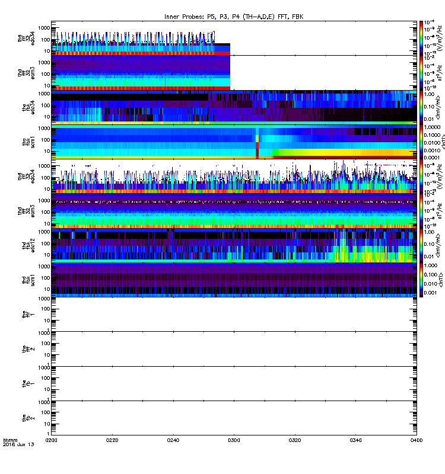Click the thd fbk scm1 spectrogram

(234, 280)
